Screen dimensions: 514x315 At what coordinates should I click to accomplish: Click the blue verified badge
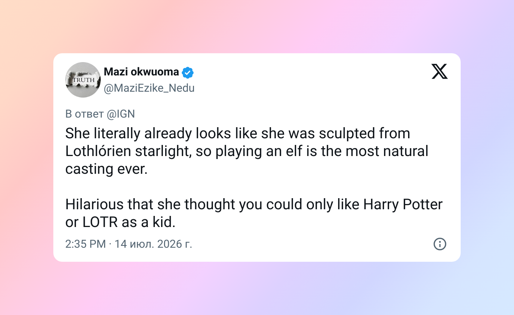188,72
